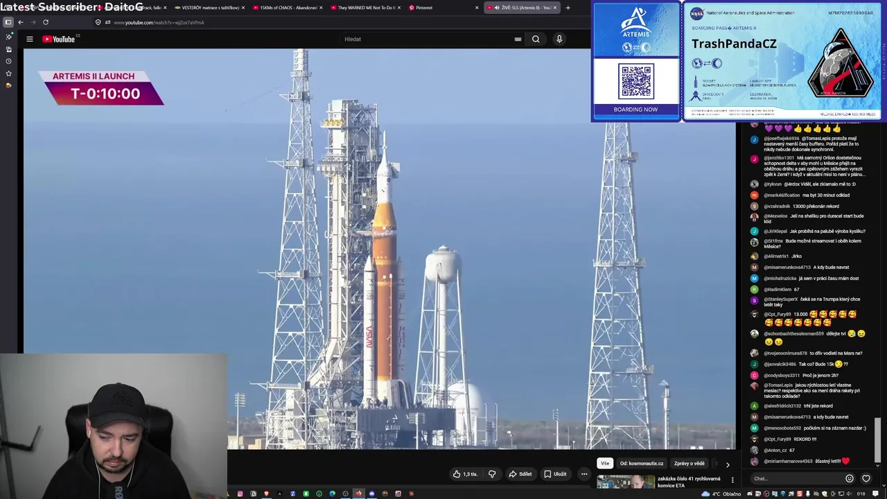Click the @mark46ification ma byt 30 minut message
Screen dimensions: 887x499
[x=808, y=195]
